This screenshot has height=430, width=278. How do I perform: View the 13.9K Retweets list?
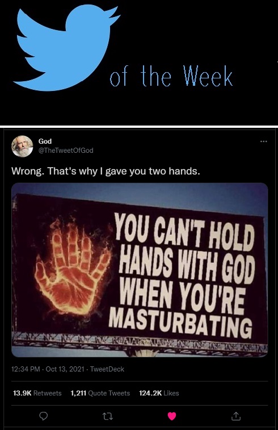point(37,393)
